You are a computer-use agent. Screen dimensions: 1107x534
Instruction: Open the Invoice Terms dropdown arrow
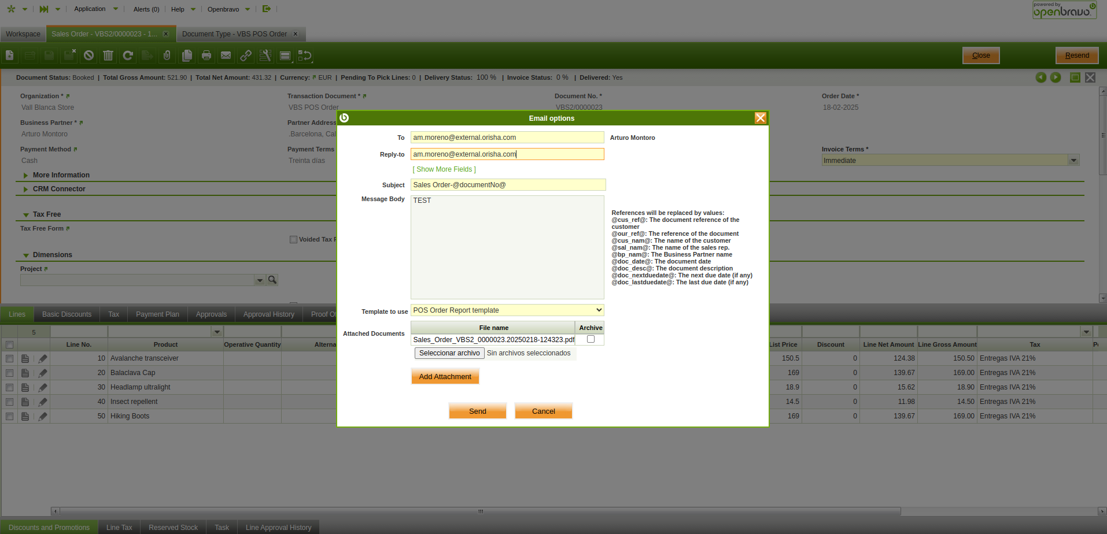pos(1073,161)
